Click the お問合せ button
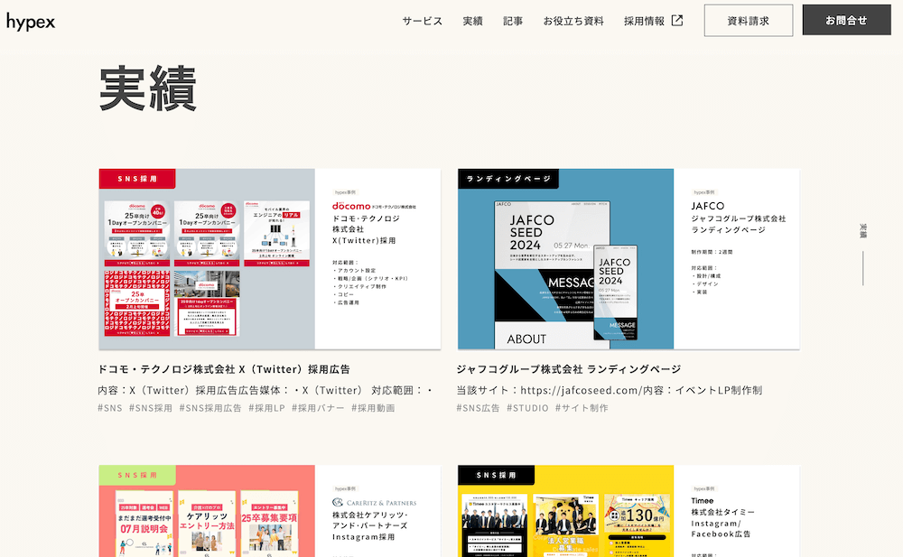The height and width of the screenshot is (557, 903). pyautogui.click(x=847, y=20)
